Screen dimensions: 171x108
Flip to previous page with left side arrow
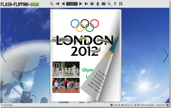4,55
